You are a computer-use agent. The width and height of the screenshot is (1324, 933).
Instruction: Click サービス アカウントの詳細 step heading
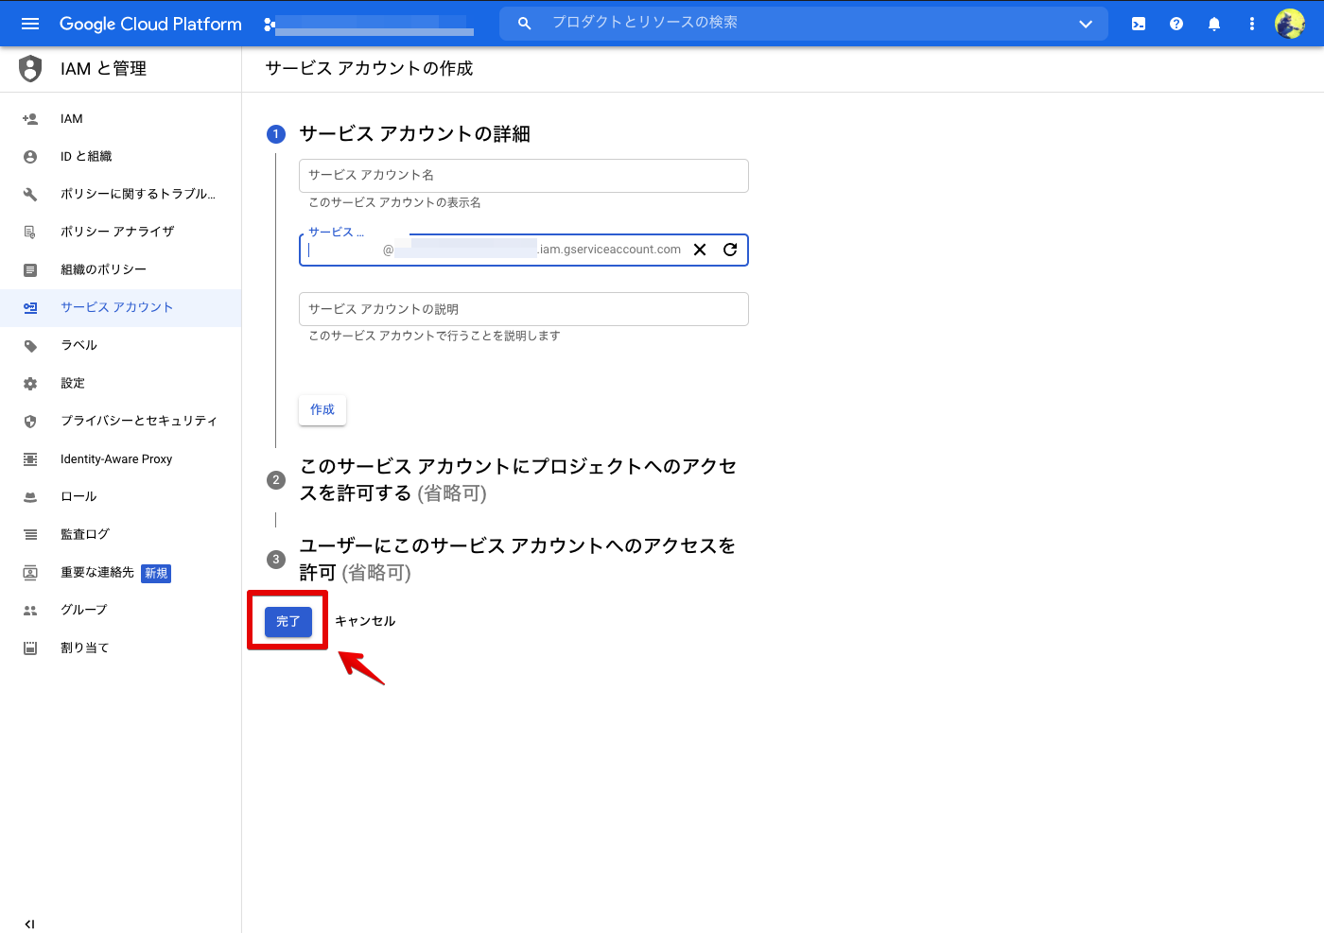coord(414,134)
